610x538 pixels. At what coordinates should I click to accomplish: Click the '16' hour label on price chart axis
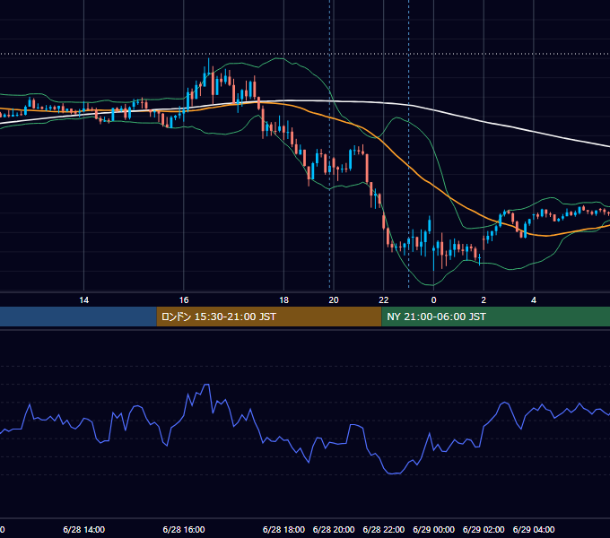tap(184, 300)
